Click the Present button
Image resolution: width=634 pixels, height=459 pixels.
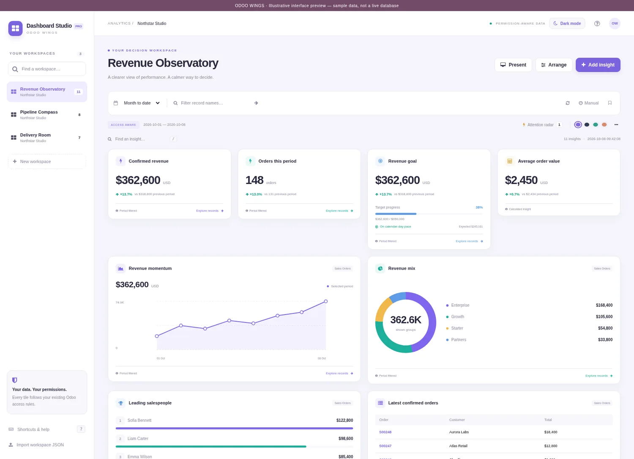513,65
